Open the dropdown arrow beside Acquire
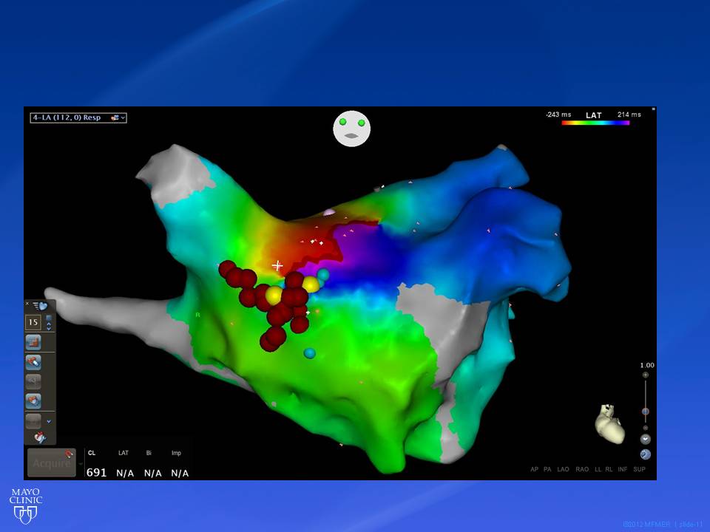This screenshot has height=532, width=710. tap(80, 463)
